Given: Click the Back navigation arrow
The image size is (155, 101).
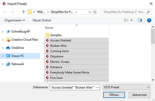Looking at the screenshot, I should (x=5, y=12).
